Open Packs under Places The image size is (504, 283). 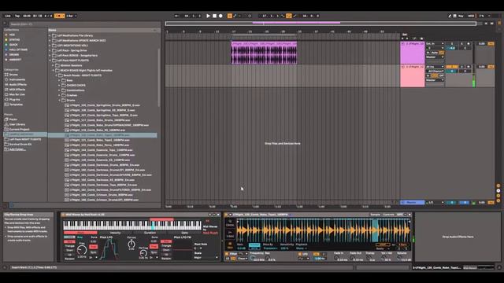point(13,119)
